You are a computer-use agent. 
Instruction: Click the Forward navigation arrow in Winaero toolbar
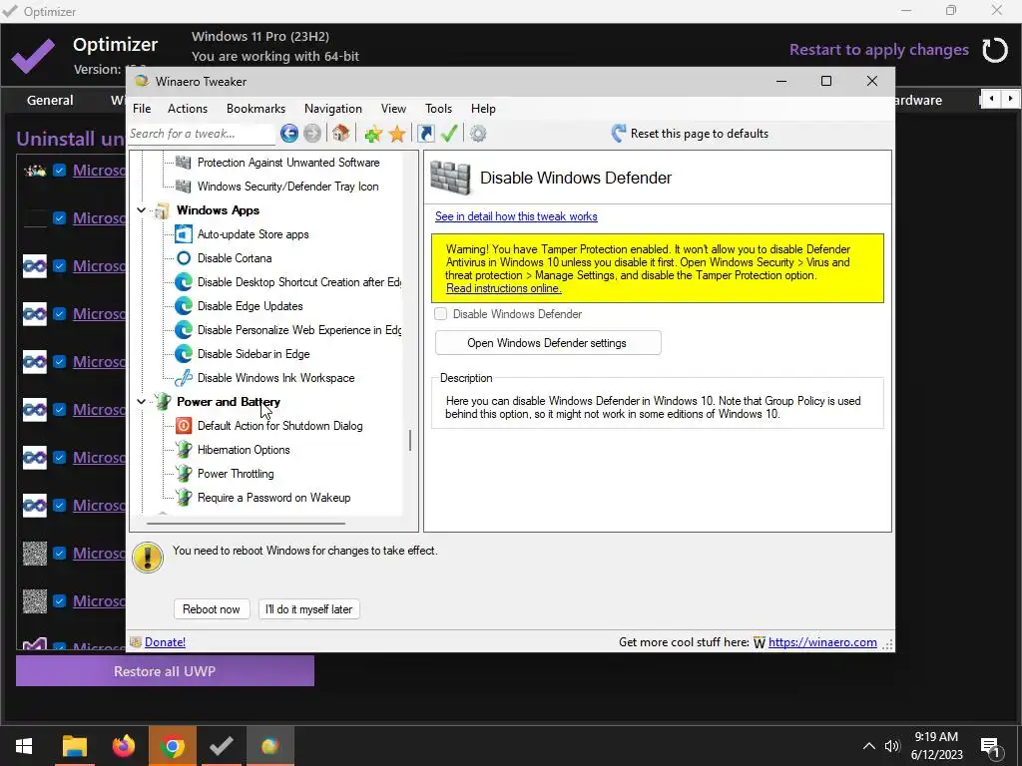tap(312, 134)
